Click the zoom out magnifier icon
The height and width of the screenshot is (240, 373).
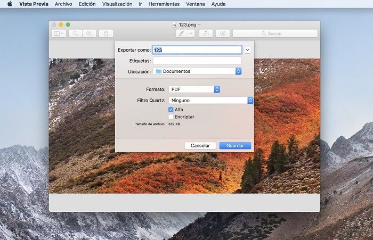click(x=76, y=34)
